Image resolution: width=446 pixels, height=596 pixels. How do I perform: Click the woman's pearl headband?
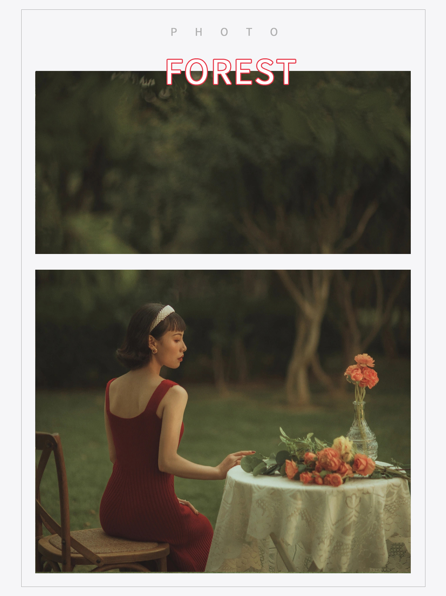click(162, 317)
